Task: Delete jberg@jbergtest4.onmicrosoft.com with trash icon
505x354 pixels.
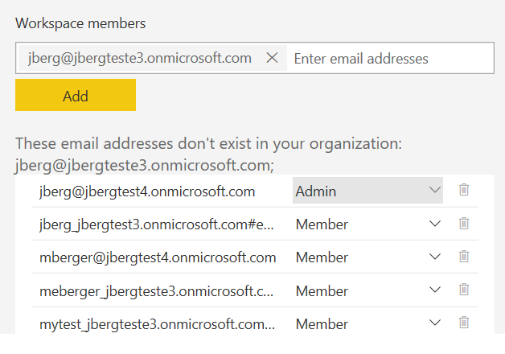Action: pos(464,190)
